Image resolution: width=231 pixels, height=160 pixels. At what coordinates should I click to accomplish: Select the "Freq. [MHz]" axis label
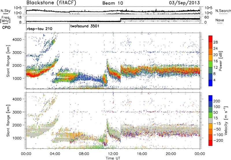point(5,20)
